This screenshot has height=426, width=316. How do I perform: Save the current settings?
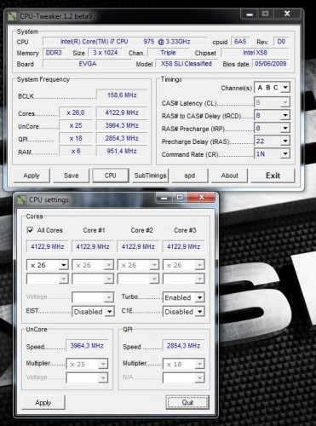point(71,176)
